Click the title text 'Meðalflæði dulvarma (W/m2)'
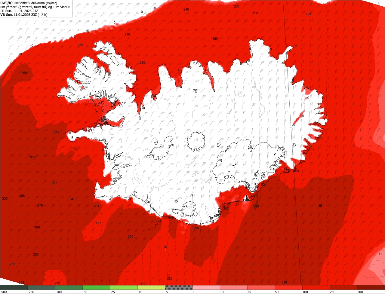385x294 pixels. point(36,3)
